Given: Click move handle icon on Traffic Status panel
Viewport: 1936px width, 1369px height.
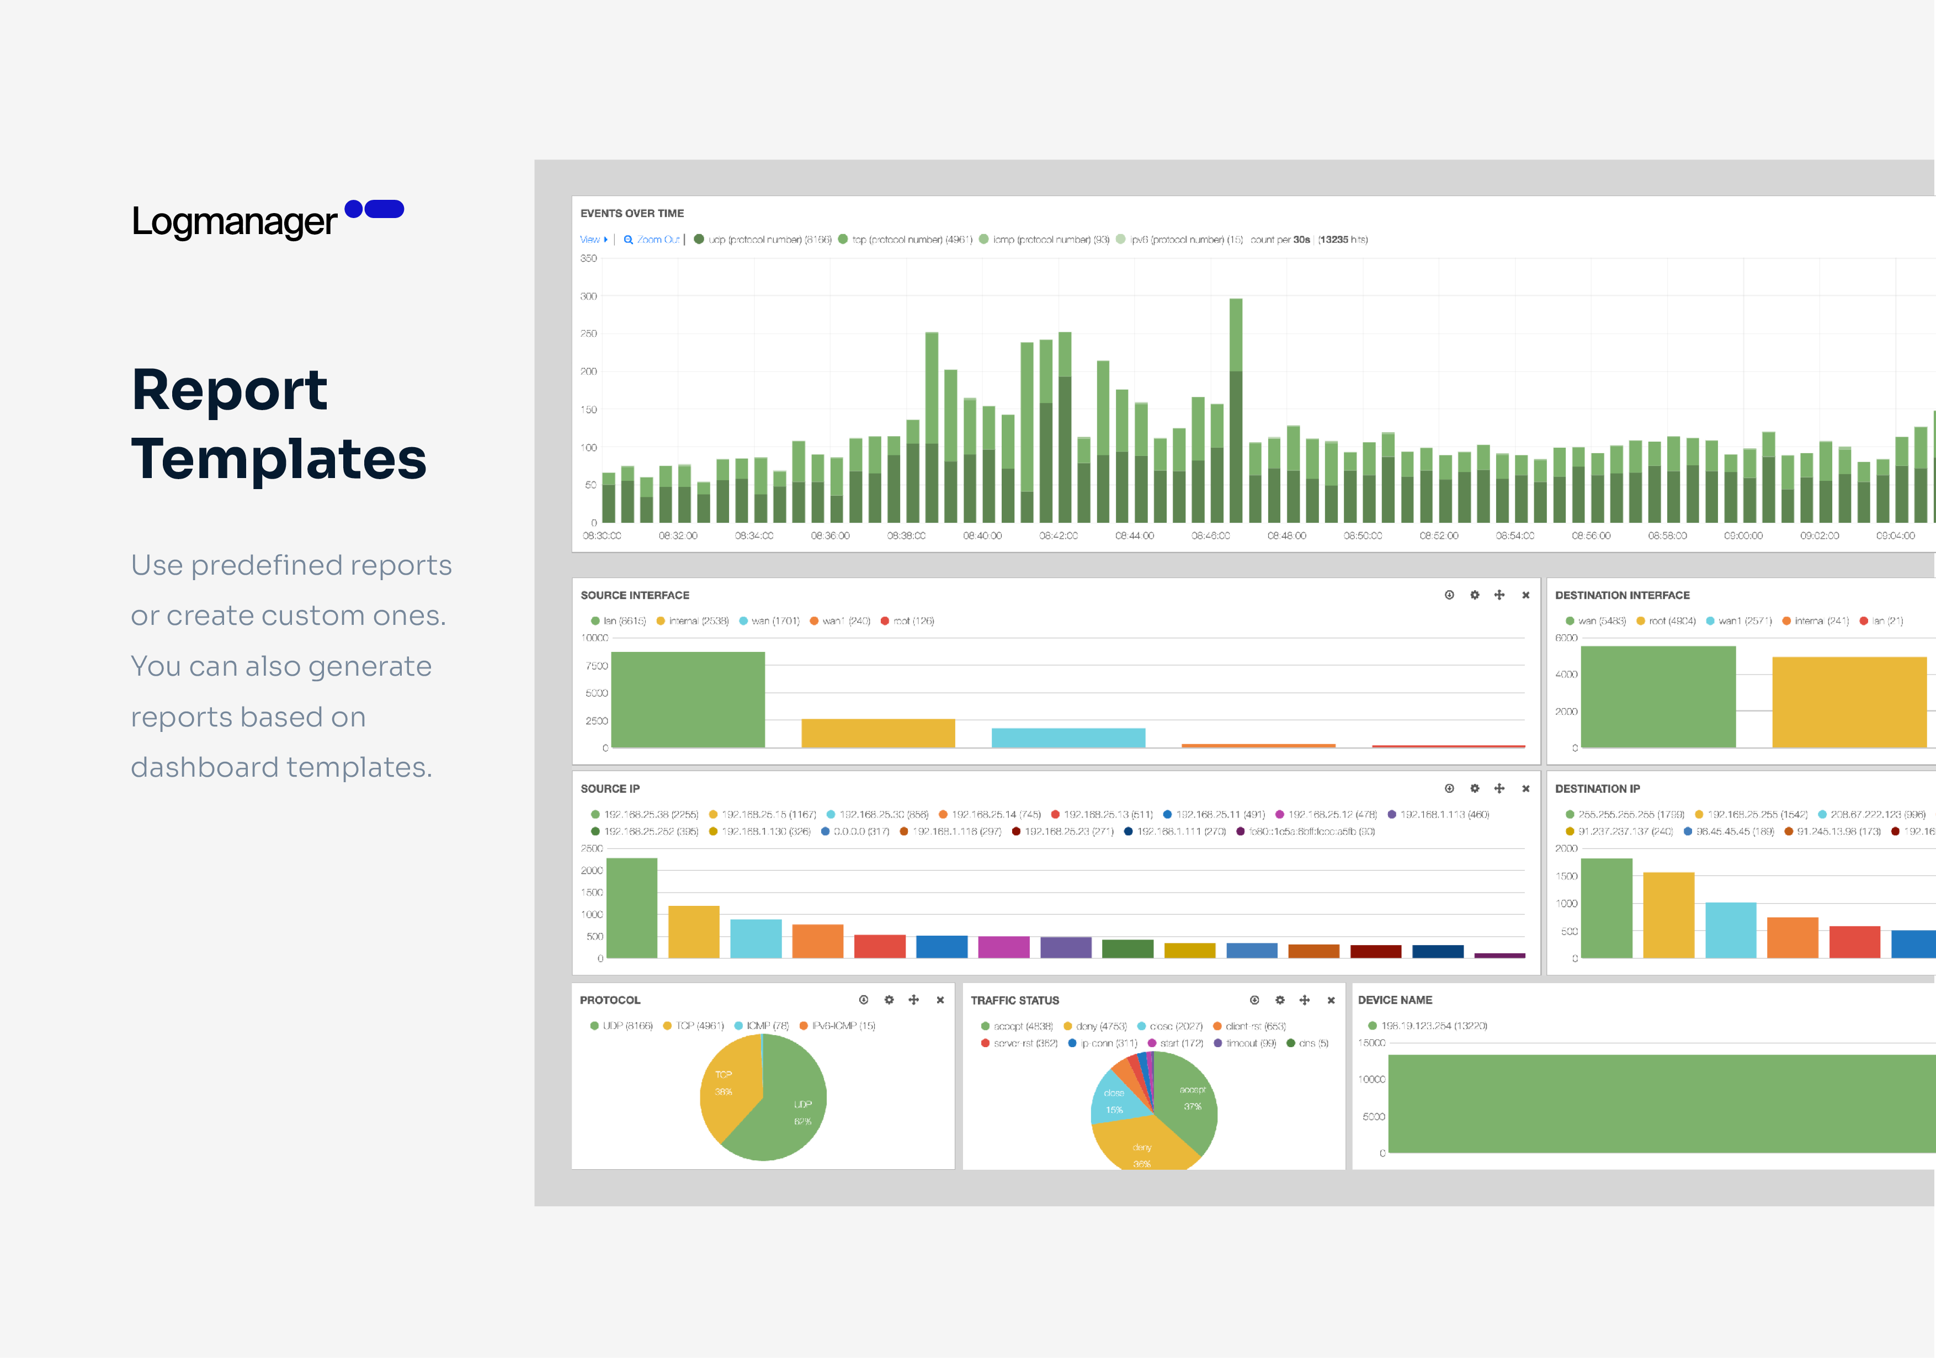Looking at the screenshot, I should [1305, 1000].
